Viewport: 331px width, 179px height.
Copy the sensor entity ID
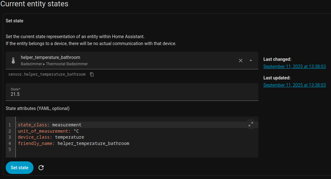92,74
